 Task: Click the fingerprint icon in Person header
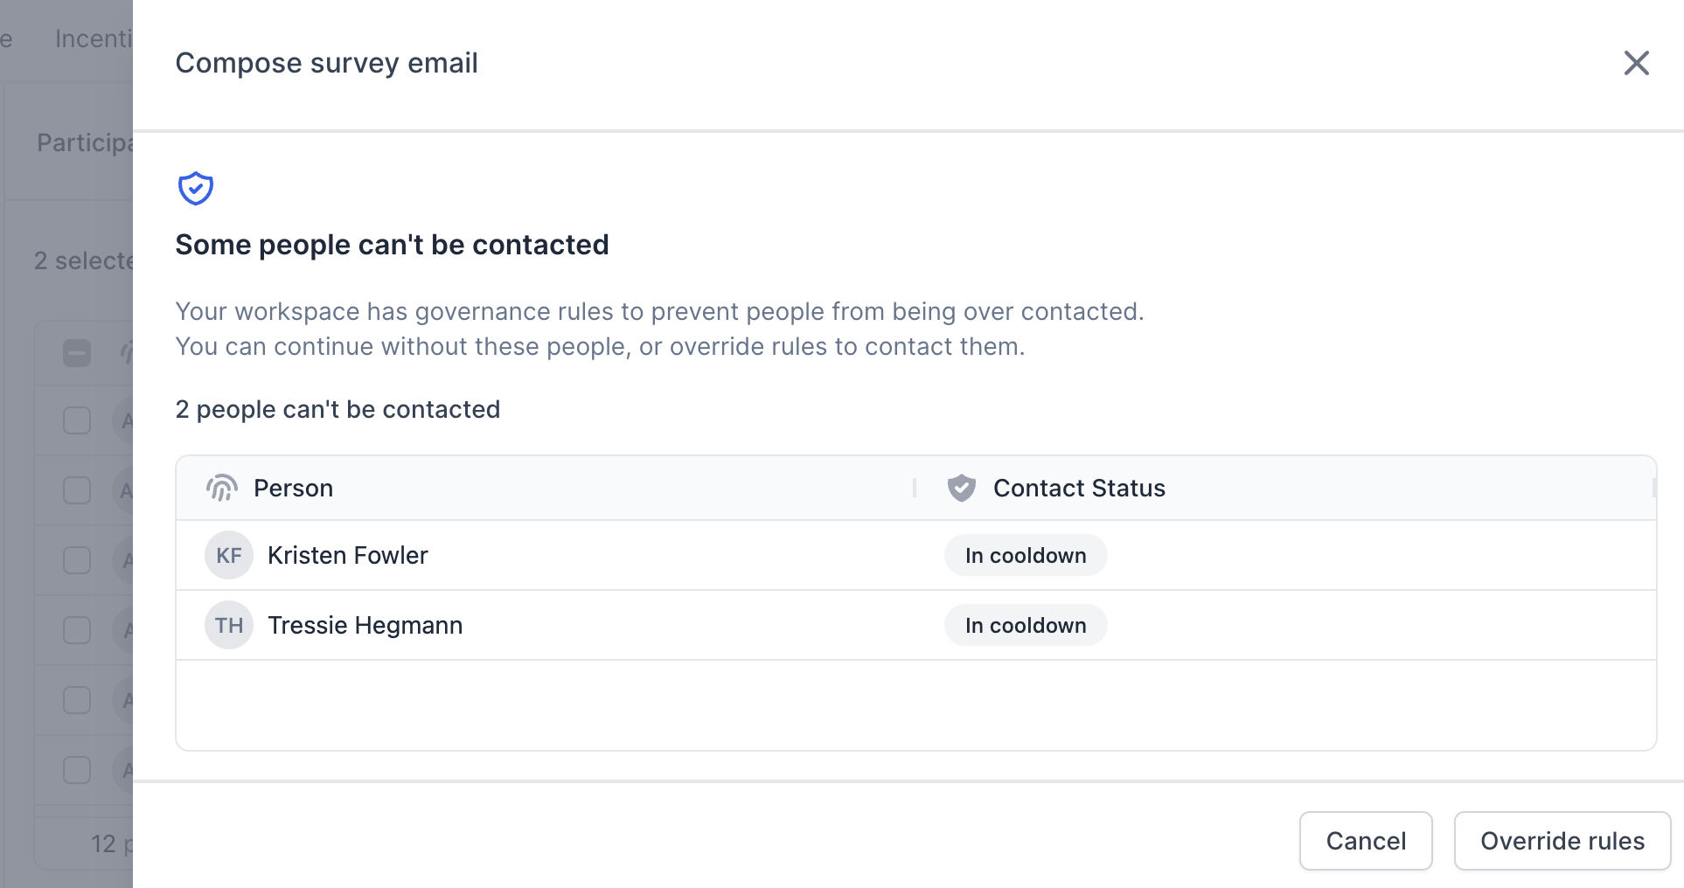[222, 488]
